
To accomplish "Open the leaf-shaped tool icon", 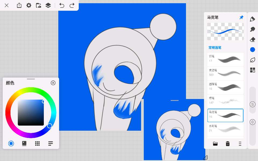I will 252,60.
